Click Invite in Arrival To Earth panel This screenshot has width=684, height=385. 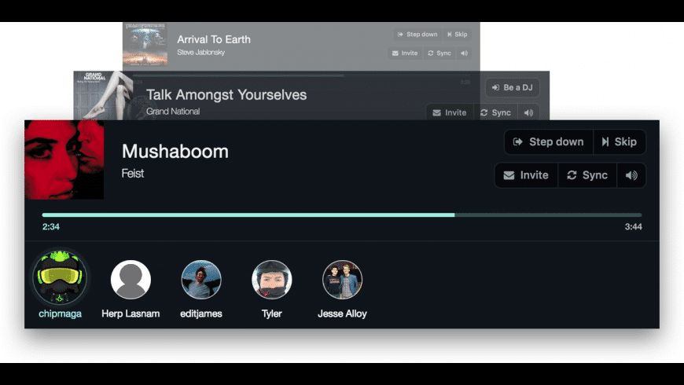405,53
